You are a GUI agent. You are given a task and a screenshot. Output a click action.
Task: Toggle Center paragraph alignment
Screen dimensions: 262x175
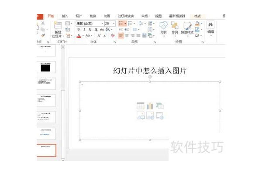click(x=127, y=35)
